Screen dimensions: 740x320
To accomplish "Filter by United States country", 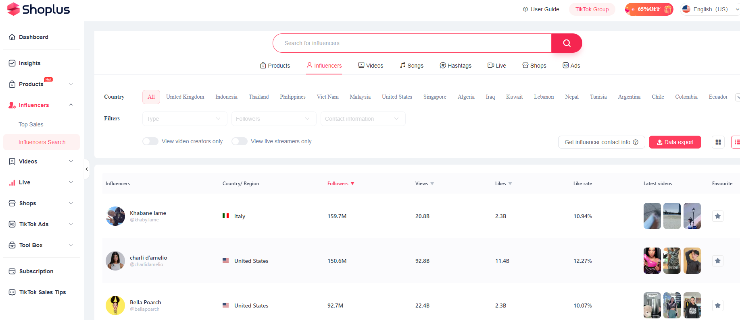I will [397, 97].
